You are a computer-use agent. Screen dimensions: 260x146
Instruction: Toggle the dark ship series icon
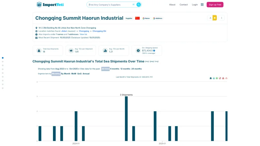[211, 78]
